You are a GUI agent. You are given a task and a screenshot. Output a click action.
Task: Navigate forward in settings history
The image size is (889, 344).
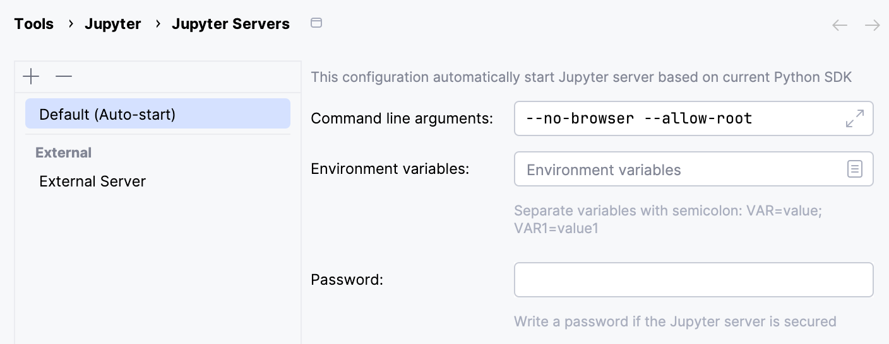coord(873,25)
